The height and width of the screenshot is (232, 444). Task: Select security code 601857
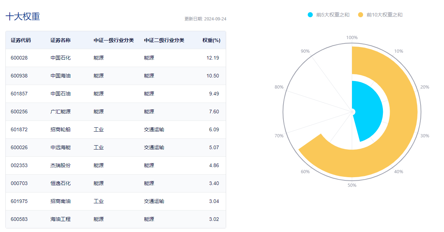19,94
